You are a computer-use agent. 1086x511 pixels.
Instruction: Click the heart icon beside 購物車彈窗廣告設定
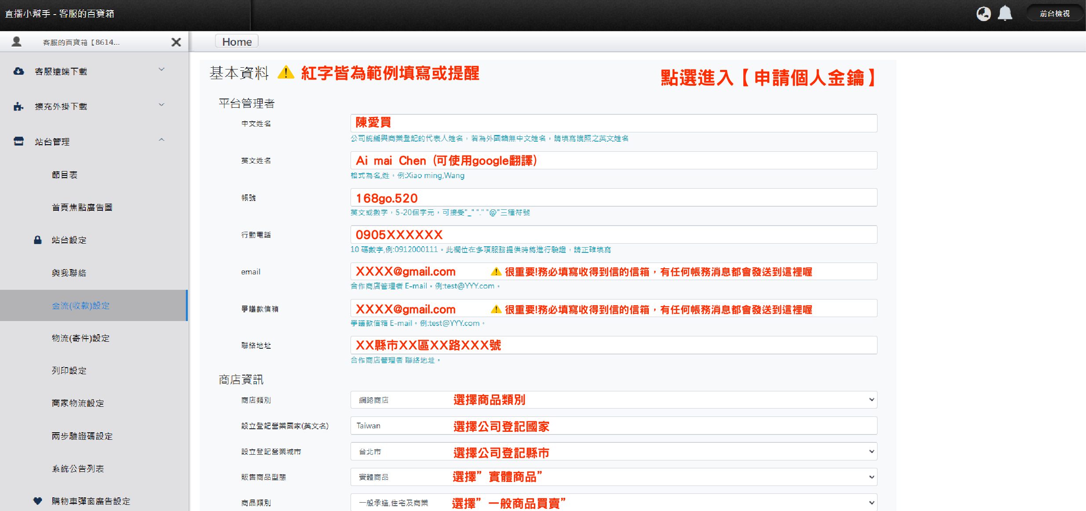coord(38,501)
